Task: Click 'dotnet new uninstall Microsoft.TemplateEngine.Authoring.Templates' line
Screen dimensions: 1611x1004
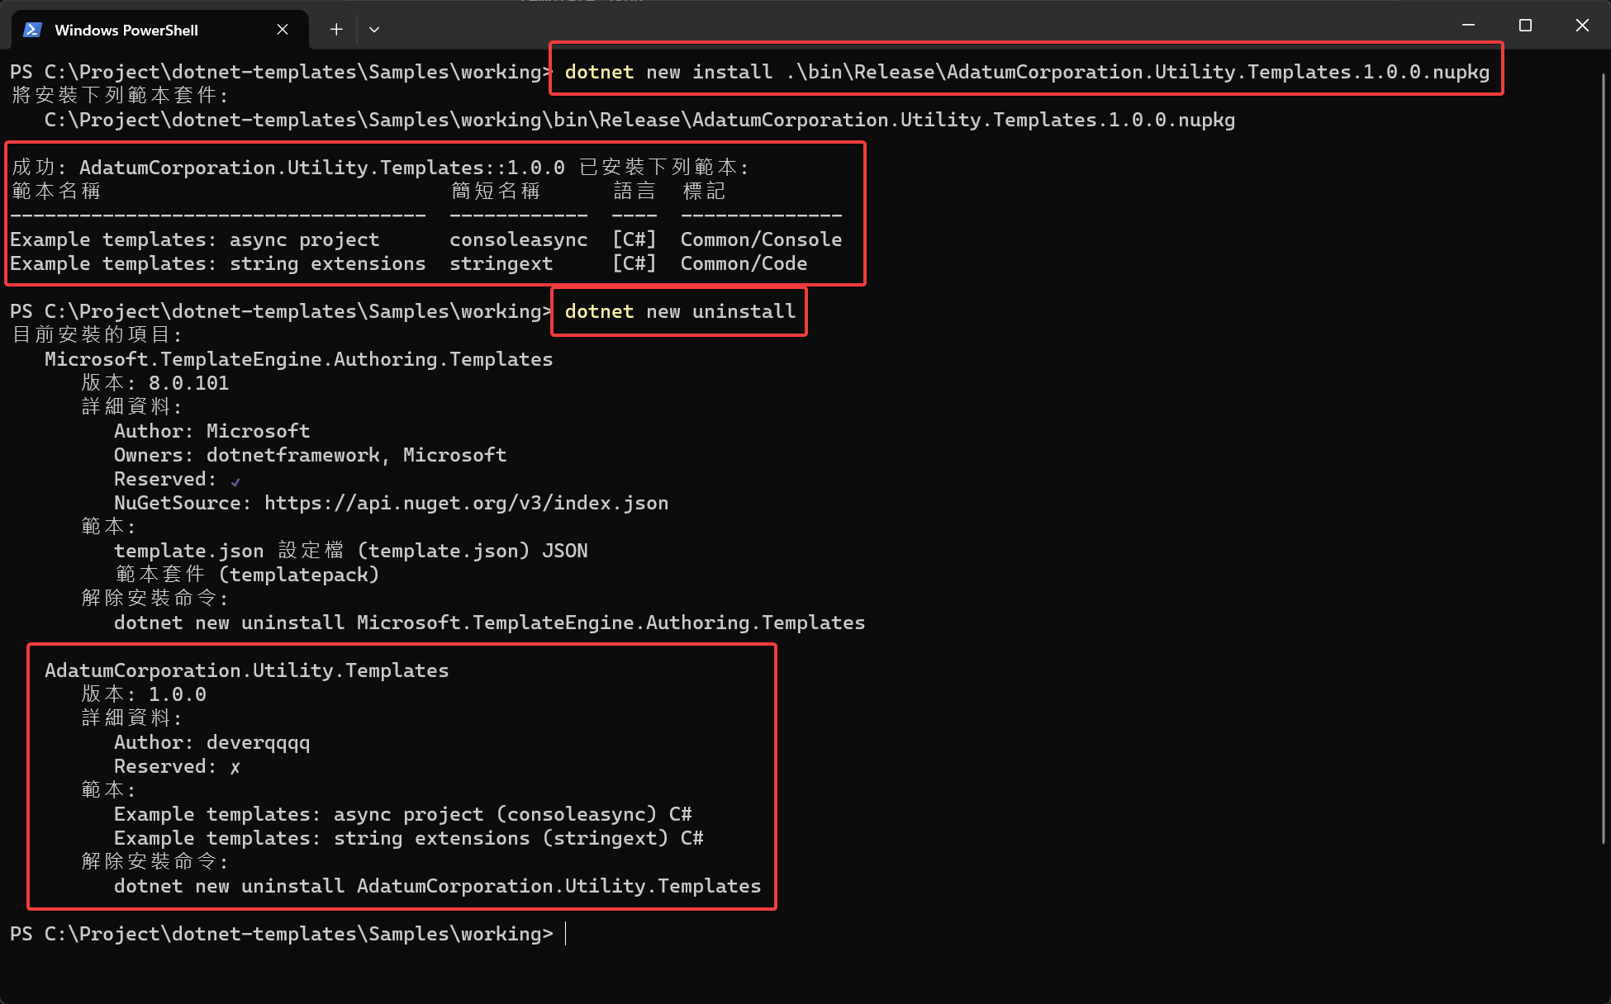Action: 489,623
